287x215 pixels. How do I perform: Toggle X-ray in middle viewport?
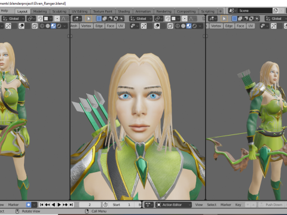(x=170, y=26)
